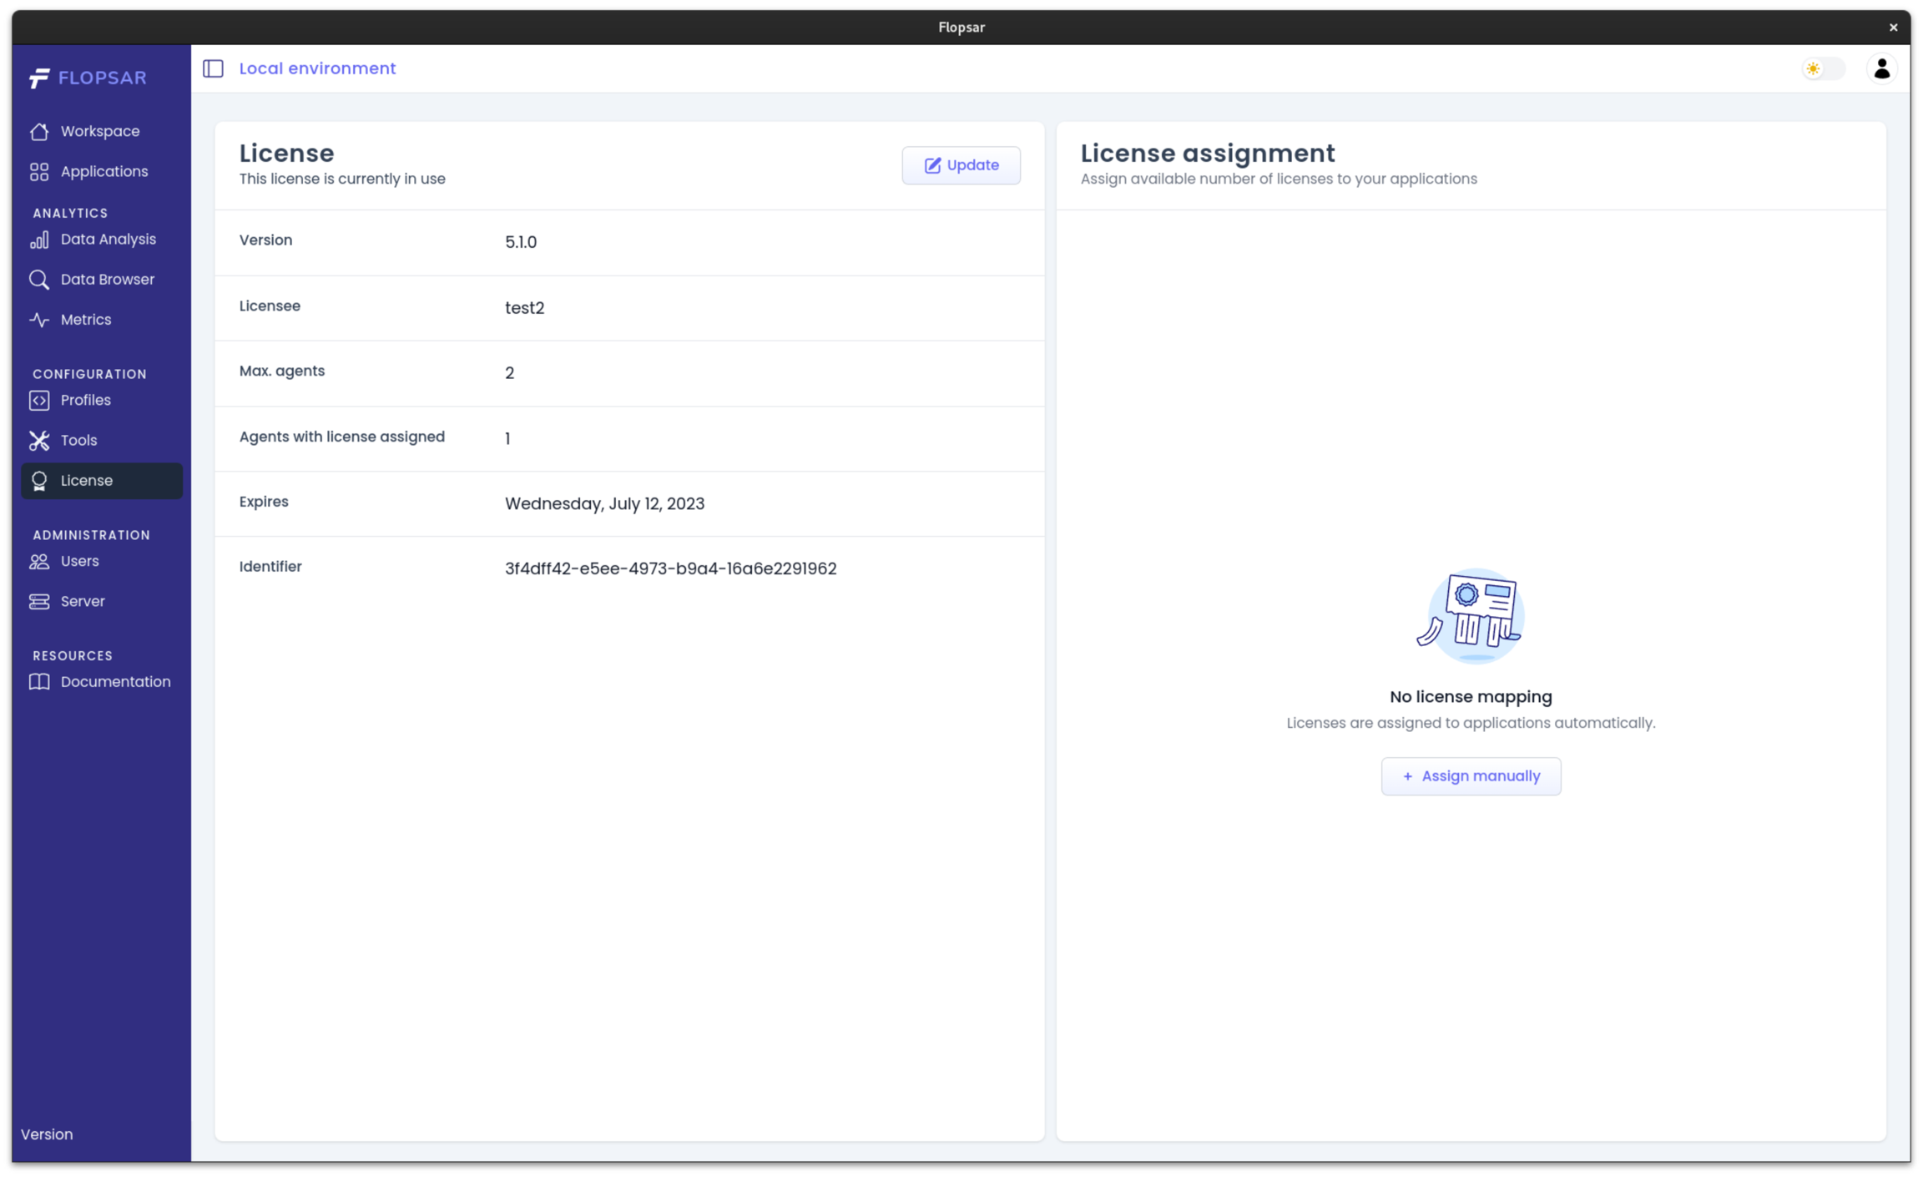Click the Server rack icon
This screenshot has height=1177, width=1923.
point(39,602)
